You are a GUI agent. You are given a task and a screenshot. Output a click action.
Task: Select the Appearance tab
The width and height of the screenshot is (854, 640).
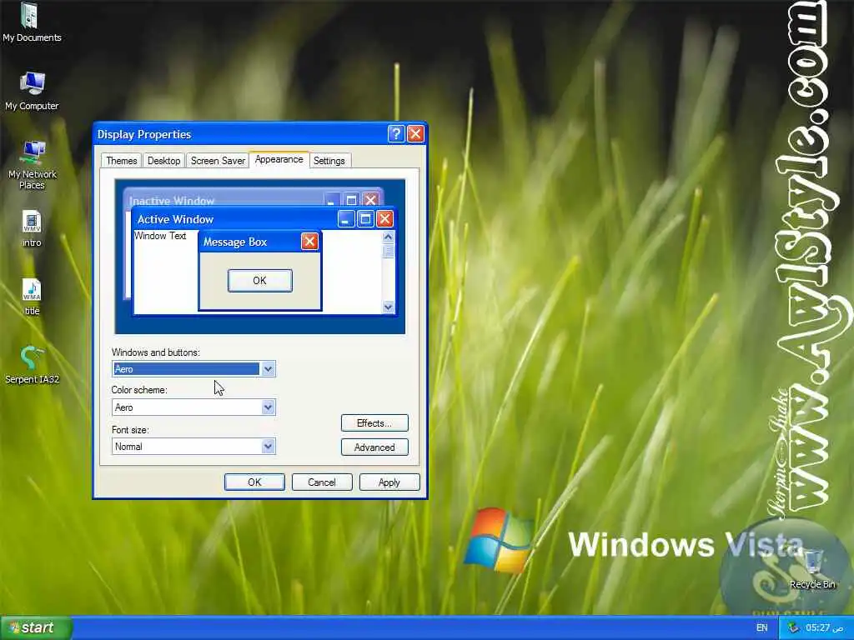pos(279,159)
